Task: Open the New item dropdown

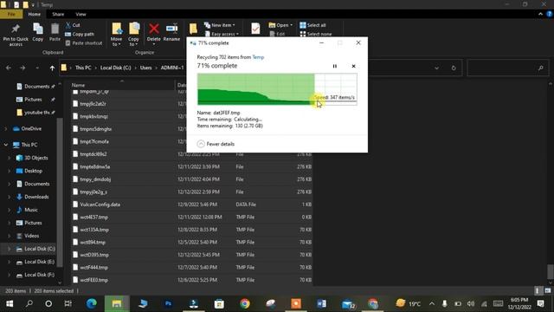Action: (x=220, y=25)
